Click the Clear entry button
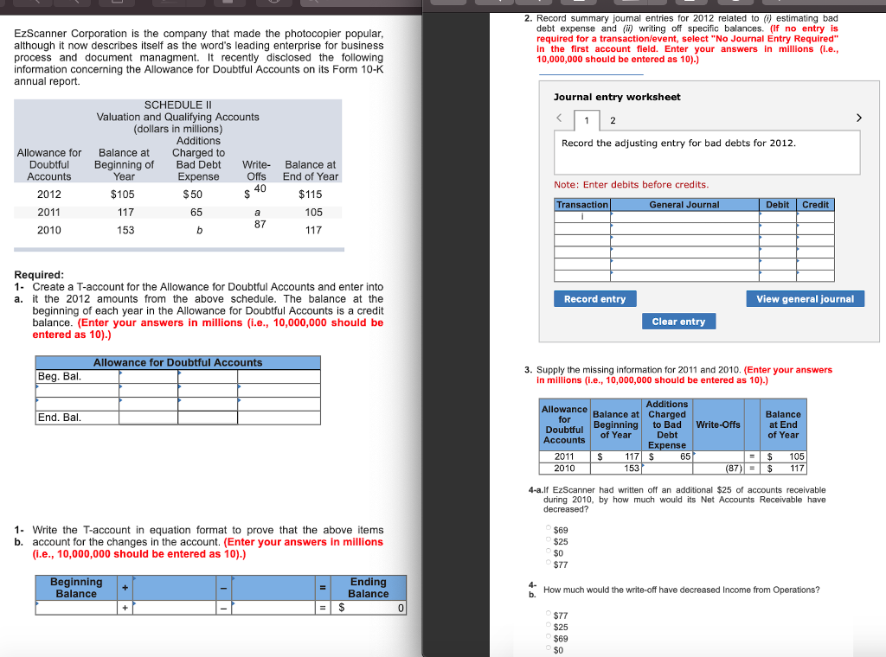Viewport: 886px width, 657px height. click(678, 321)
